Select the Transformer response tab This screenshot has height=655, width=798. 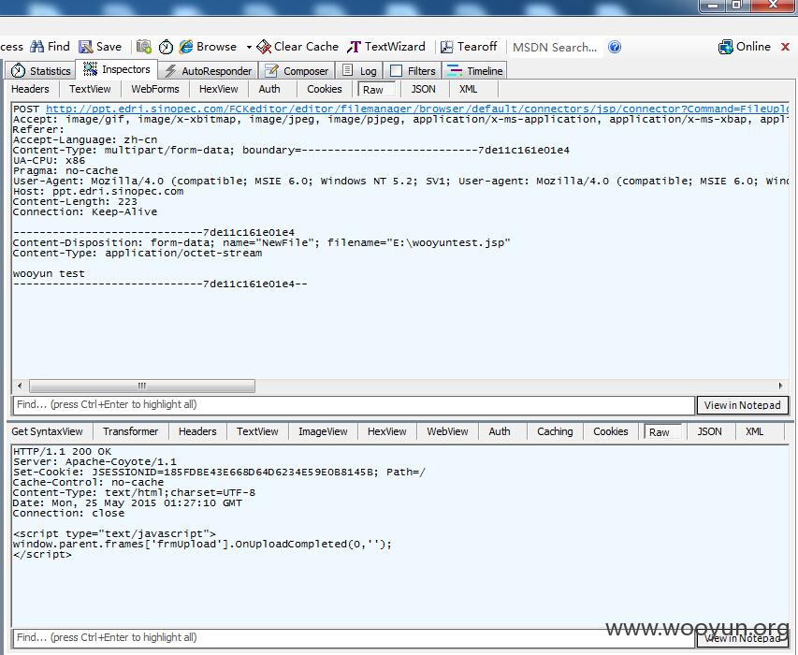130,431
